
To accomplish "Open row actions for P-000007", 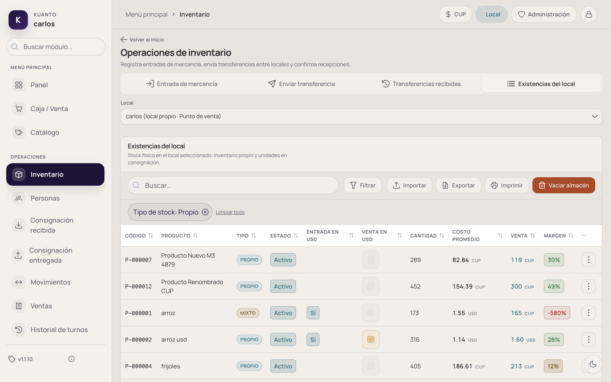I will 588,260.
